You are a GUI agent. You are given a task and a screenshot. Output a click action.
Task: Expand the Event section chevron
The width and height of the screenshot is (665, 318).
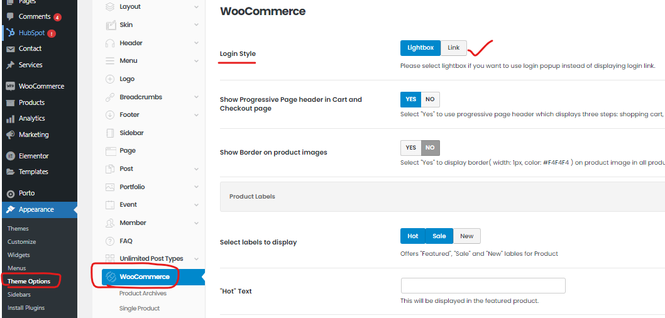pyautogui.click(x=196, y=205)
